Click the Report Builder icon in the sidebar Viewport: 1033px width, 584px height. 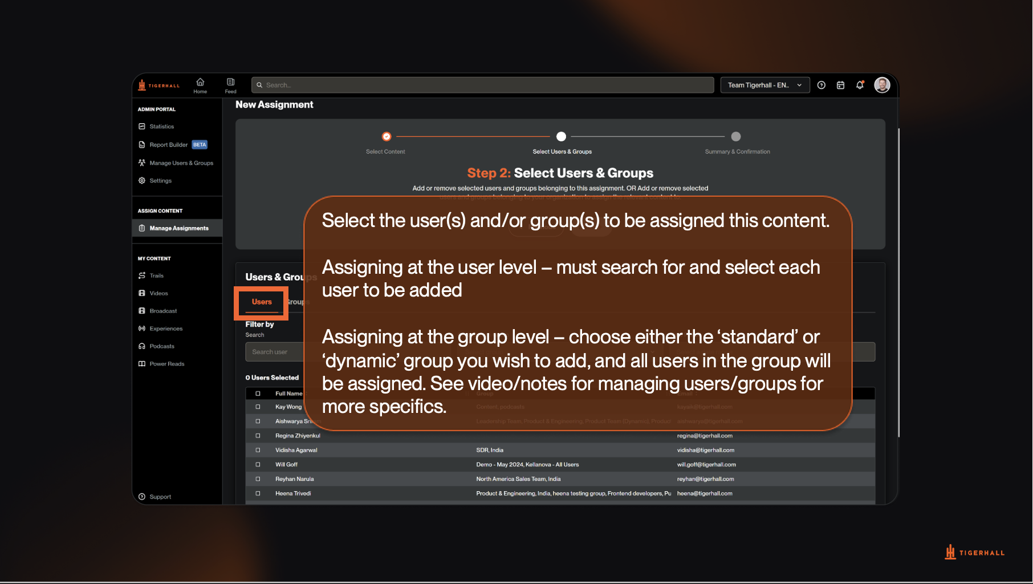(x=142, y=145)
